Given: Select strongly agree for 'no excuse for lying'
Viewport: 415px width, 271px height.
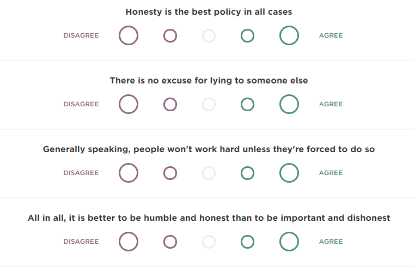Looking at the screenshot, I should 289,104.
